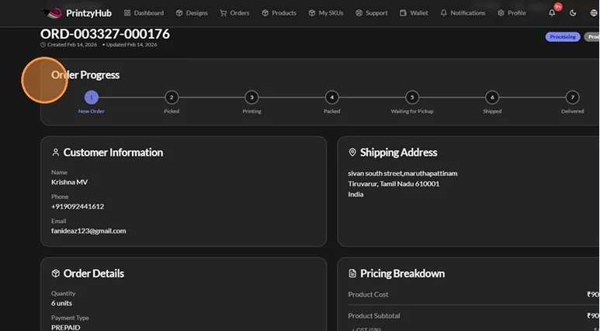Click the Waiting for Pickup step label
The image size is (600, 331).
coord(412,111)
